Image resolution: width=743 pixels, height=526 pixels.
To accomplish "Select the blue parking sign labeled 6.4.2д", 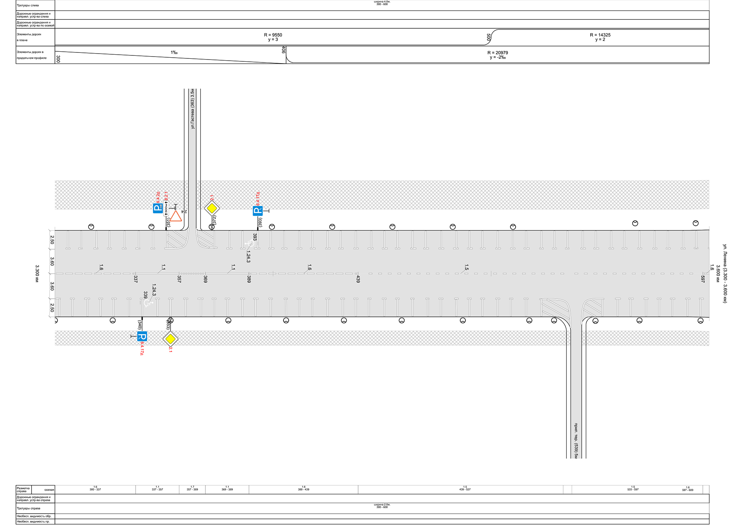I will [158, 208].
